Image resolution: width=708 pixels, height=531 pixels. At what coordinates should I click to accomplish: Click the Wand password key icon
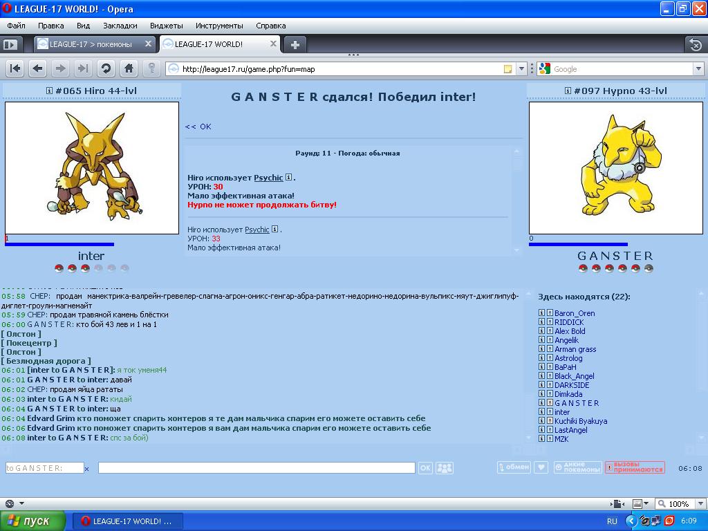(151, 68)
